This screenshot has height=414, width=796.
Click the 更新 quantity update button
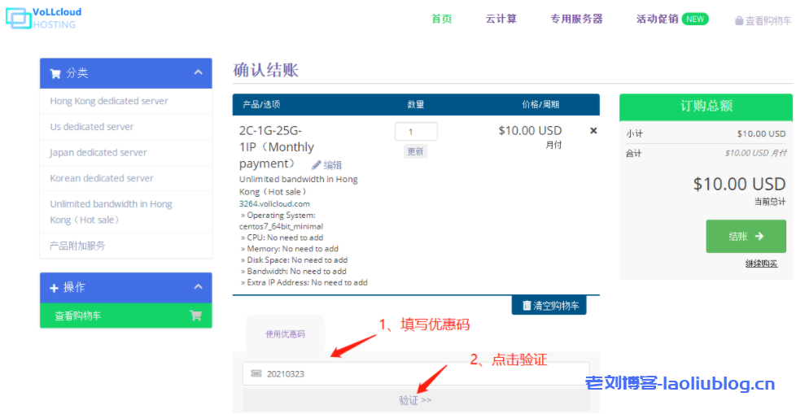pos(415,151)
